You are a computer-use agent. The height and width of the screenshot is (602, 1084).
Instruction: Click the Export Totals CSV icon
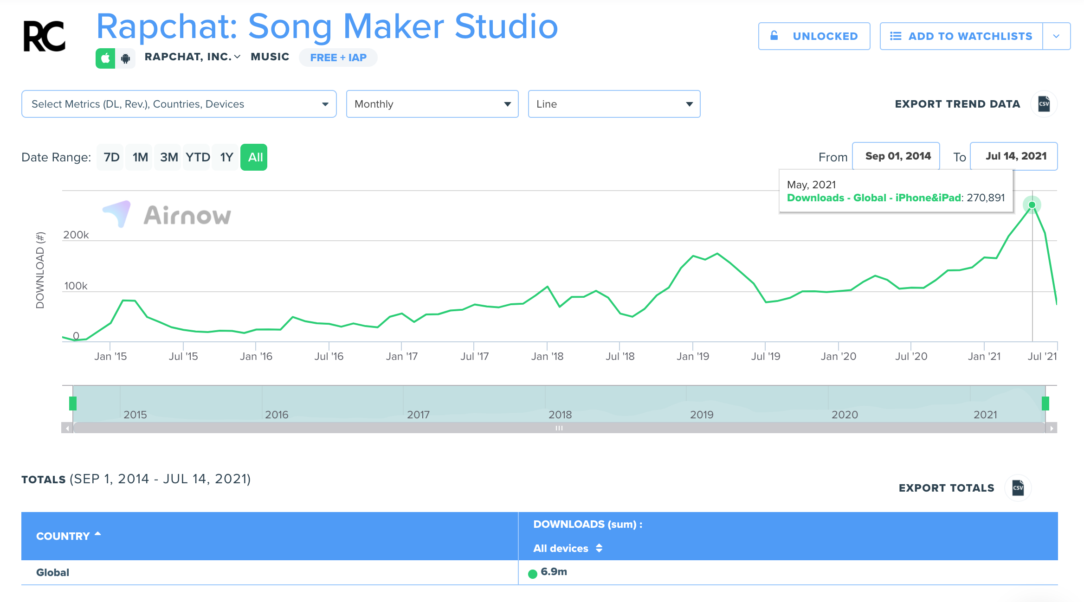1018,488
